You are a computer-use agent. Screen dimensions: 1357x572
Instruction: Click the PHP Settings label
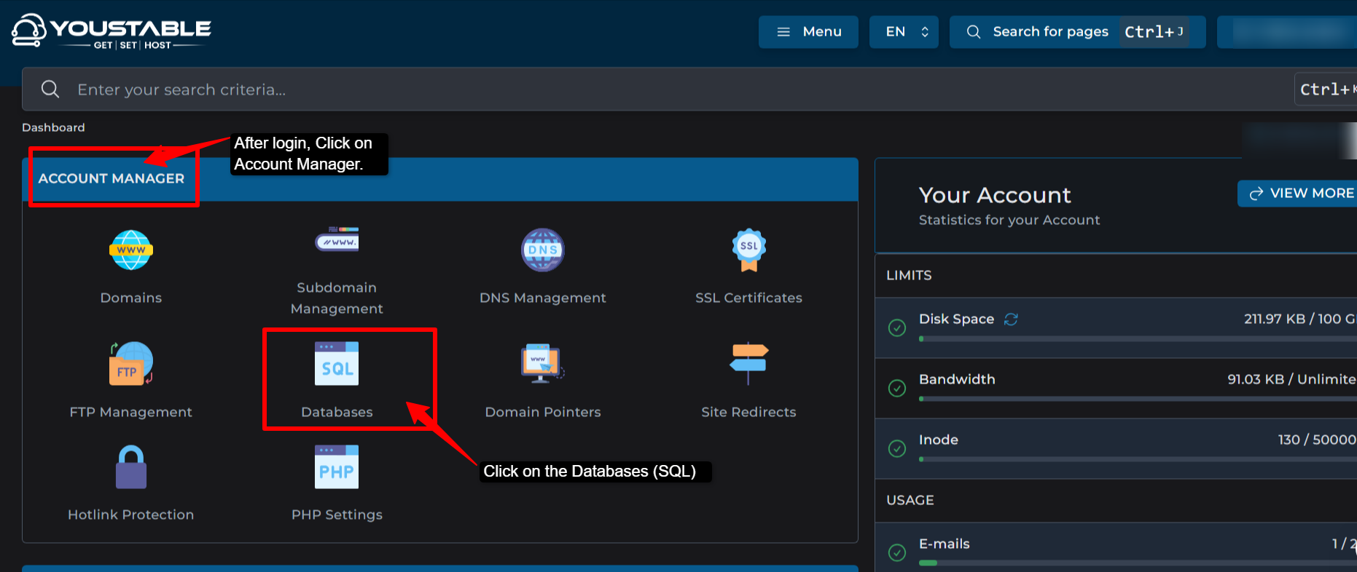(337, 515)
